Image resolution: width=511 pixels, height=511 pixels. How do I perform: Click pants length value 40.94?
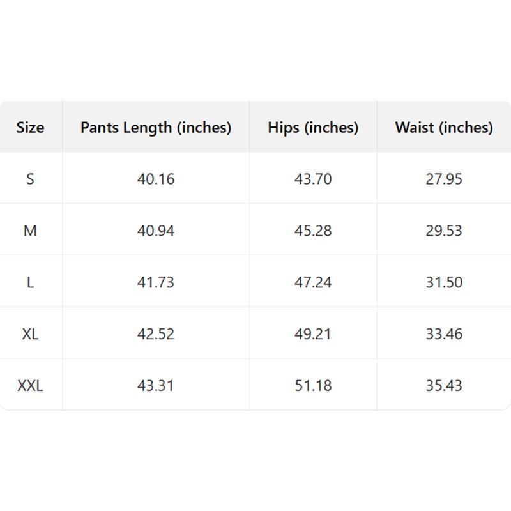[156, 231]
